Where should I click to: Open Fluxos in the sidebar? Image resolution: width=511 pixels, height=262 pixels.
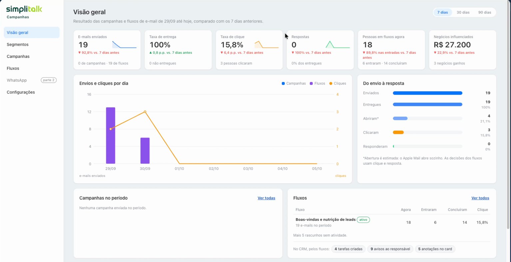point(32,68)
